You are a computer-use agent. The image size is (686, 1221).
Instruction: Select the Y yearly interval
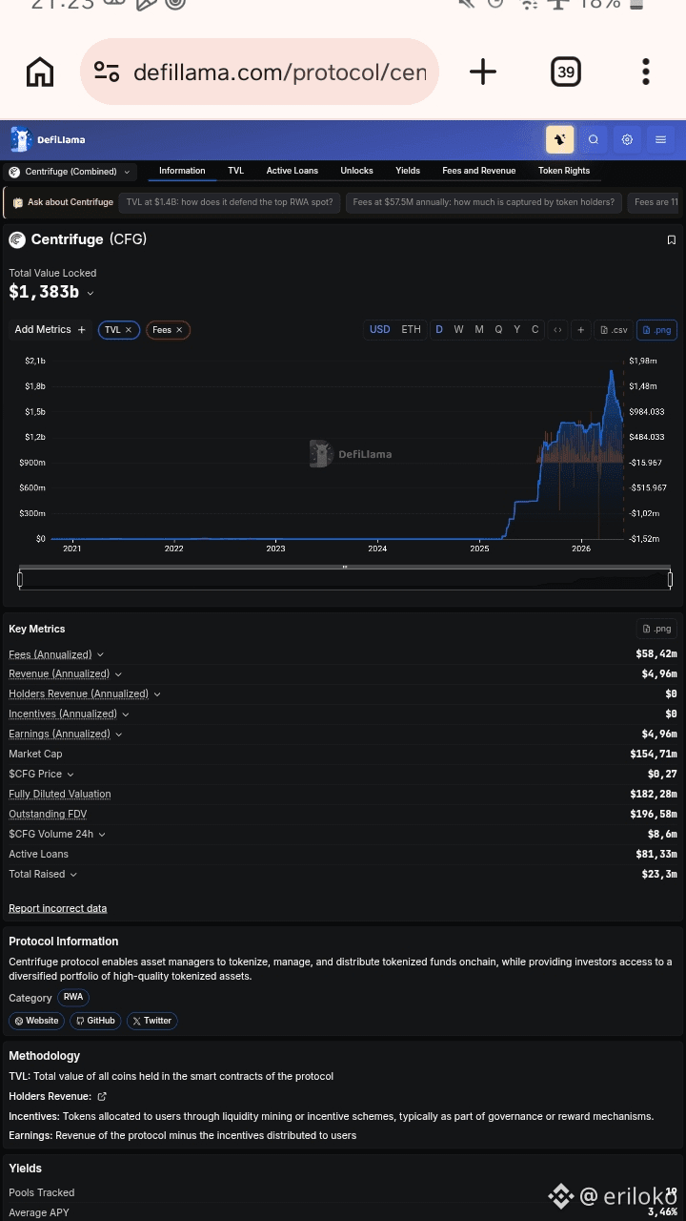coord(517,329)
